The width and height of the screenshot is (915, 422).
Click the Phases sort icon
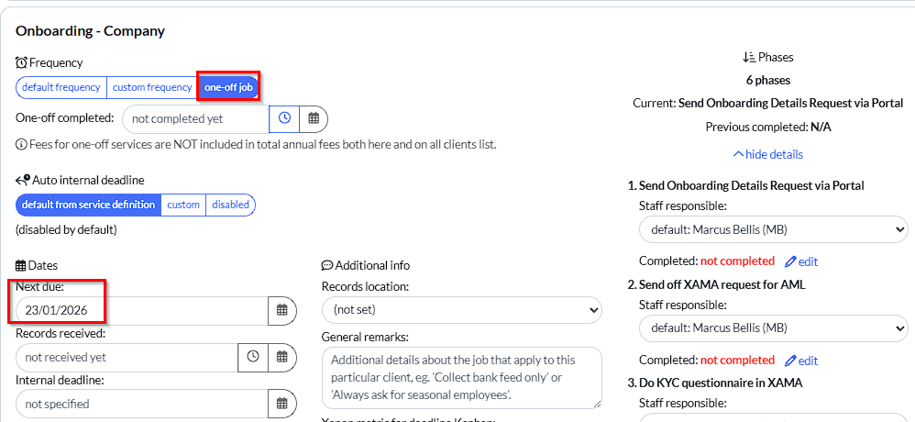(x=748, y=57)
